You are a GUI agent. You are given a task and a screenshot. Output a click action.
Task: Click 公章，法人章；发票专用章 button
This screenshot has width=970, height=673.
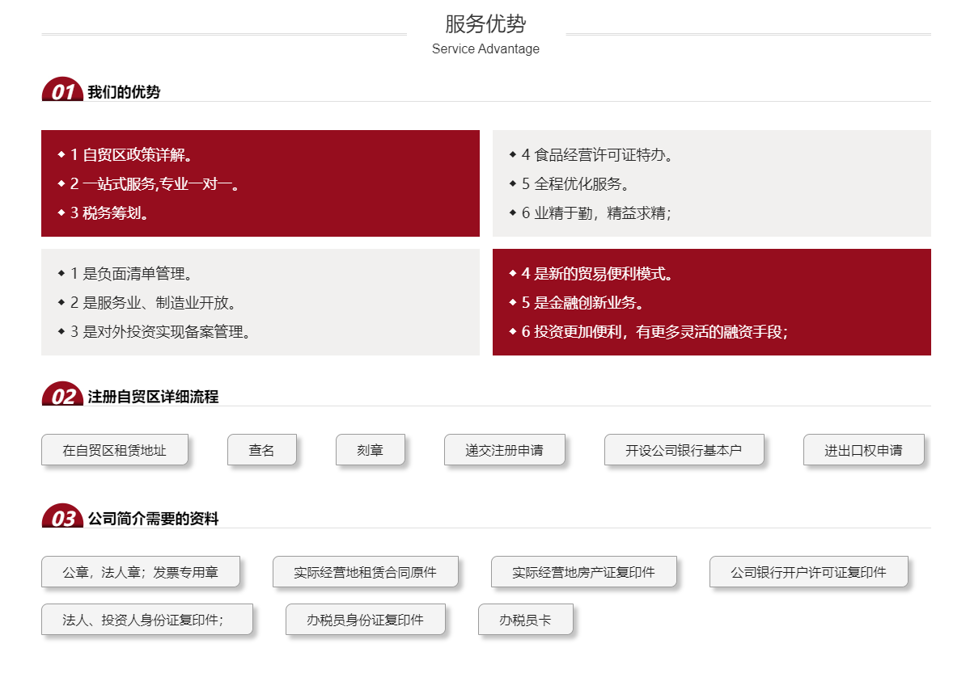(141, 572)
